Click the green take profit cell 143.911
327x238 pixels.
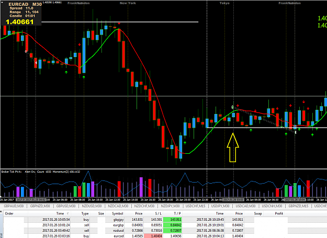tap(172, 220)
